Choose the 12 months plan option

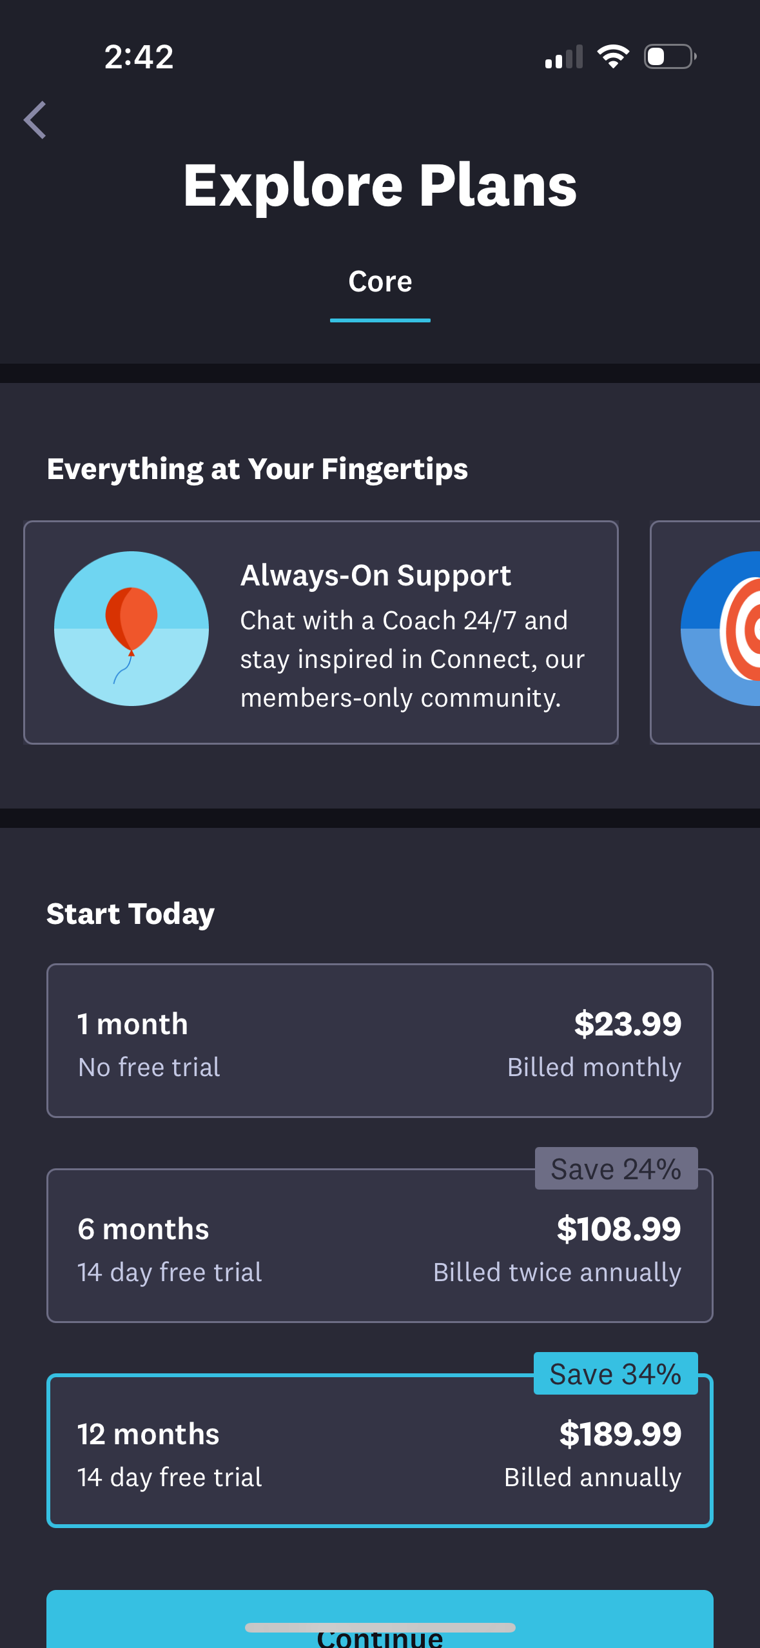coord(380,1451)
